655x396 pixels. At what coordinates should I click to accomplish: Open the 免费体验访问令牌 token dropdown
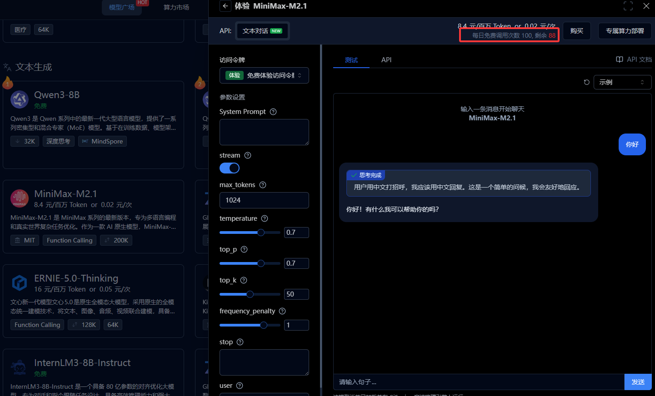click(264, 75)
